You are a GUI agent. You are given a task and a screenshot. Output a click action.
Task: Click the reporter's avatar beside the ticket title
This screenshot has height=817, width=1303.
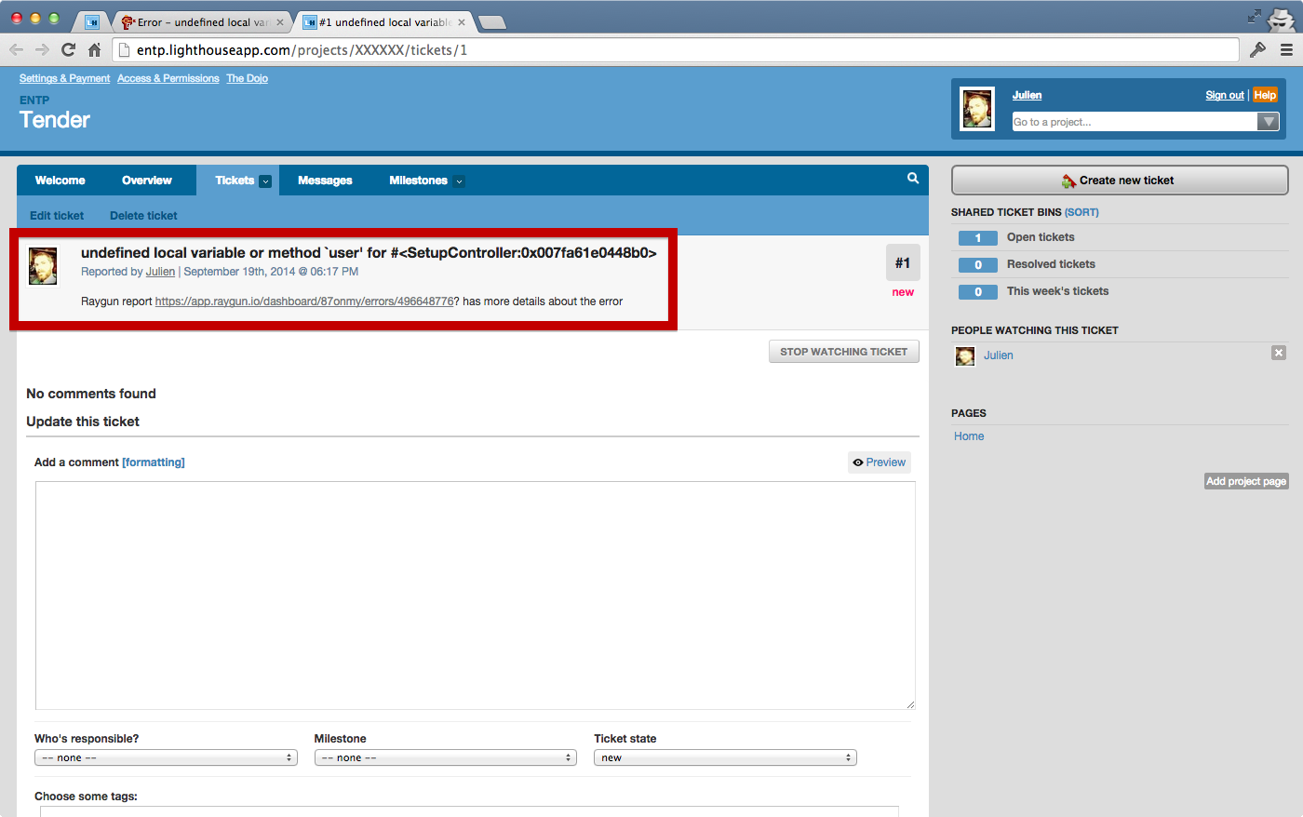pyautogui.click(x=43, y=266)
